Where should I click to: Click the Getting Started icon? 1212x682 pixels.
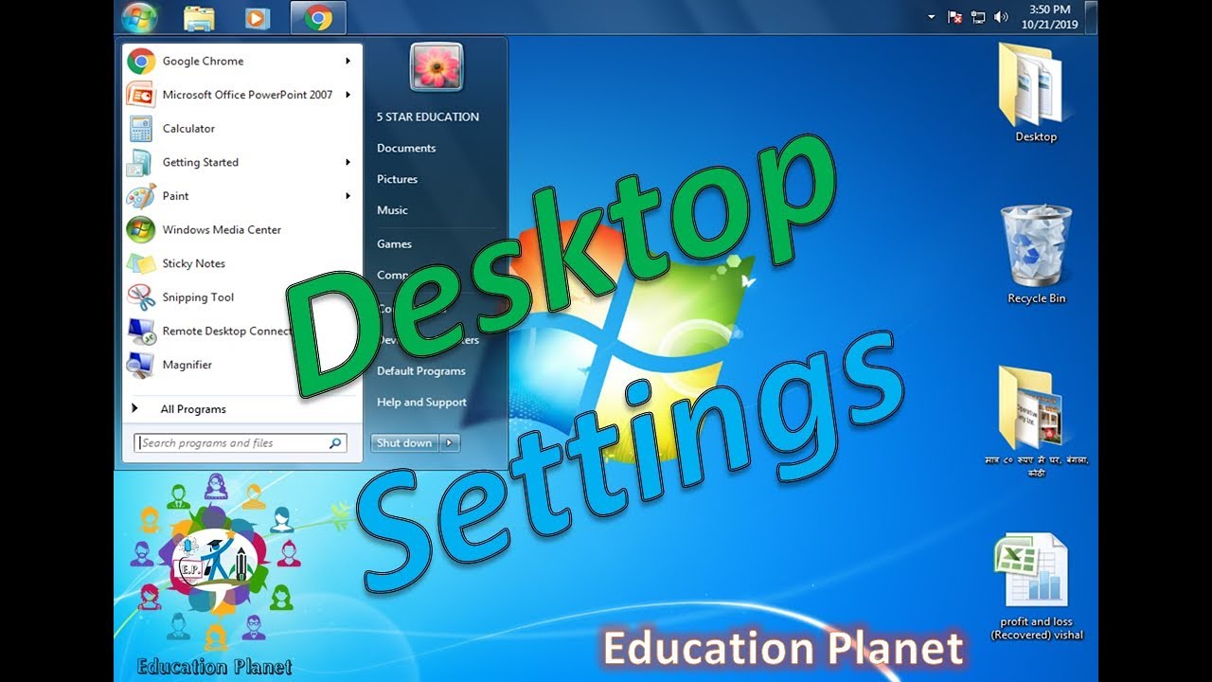[141, 162]
